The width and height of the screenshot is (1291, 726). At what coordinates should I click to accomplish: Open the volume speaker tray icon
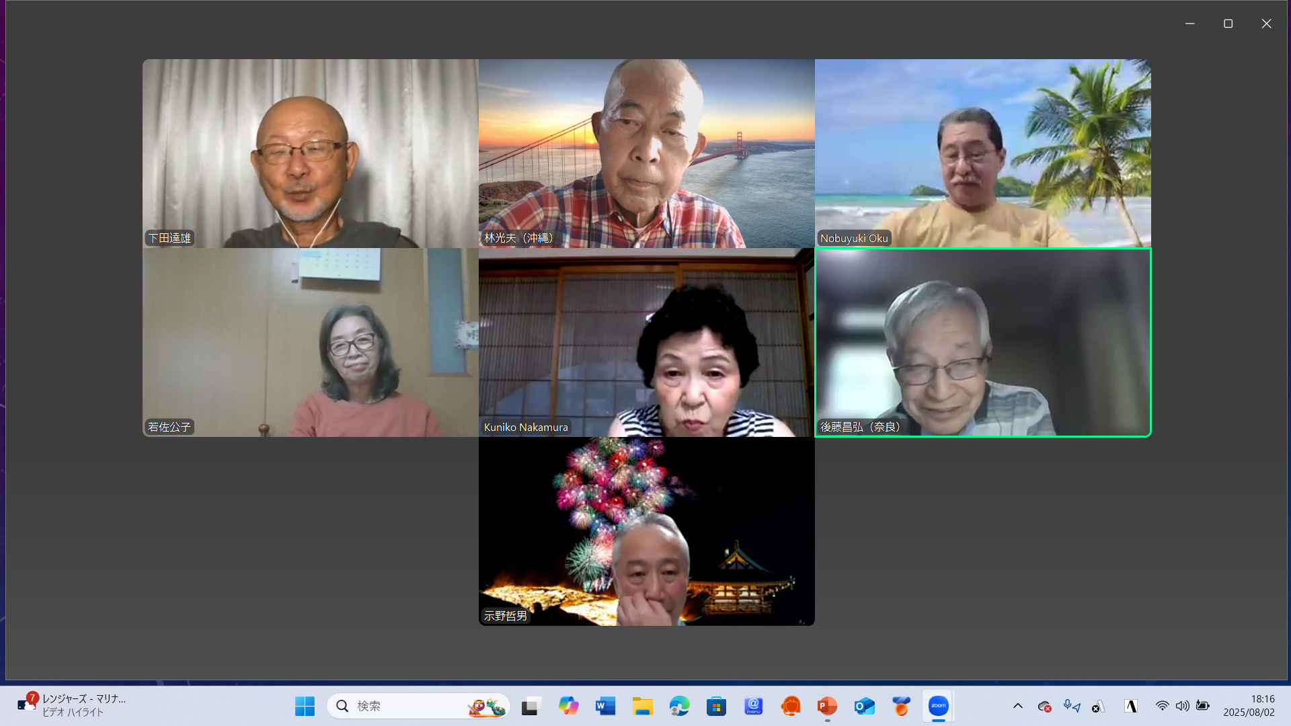pos(1182,706)
